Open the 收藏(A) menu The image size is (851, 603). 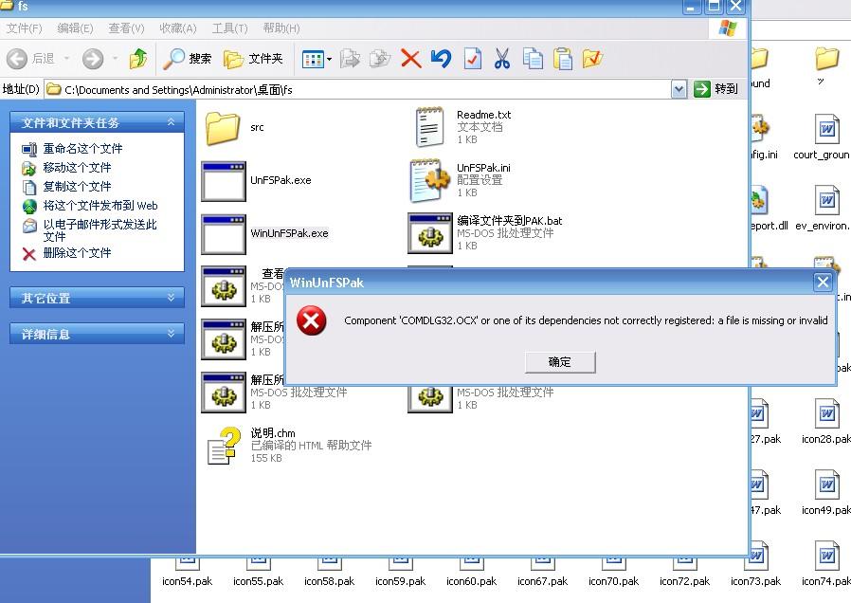pyautogui.click(x=178, y=28)
